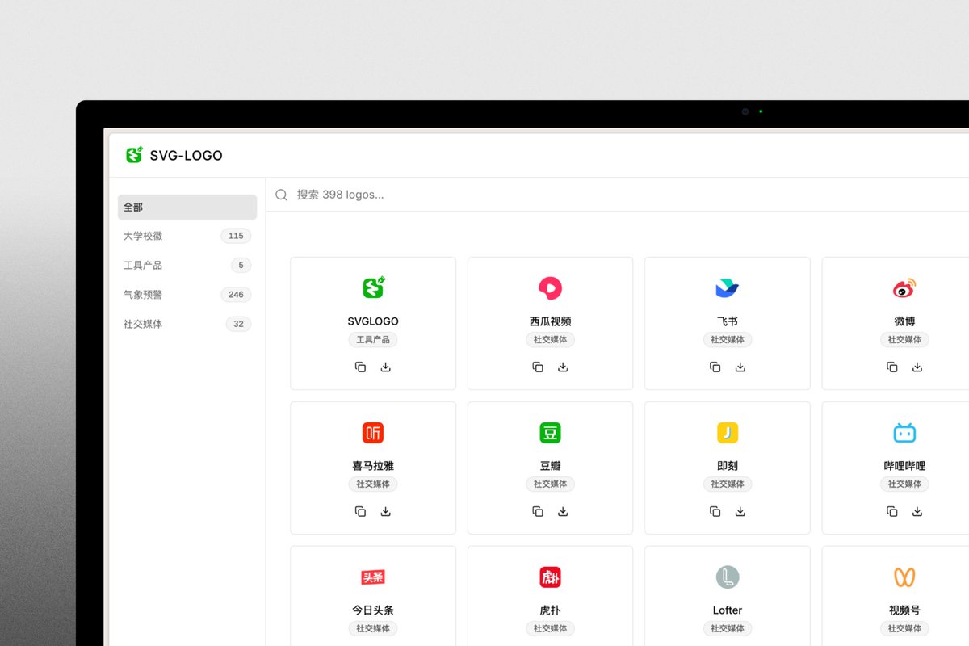The width and height of the screenshot is (969, 646).
Task: Click the 社交媒体 tag on 今日头条 card
Action: point(373,628)
